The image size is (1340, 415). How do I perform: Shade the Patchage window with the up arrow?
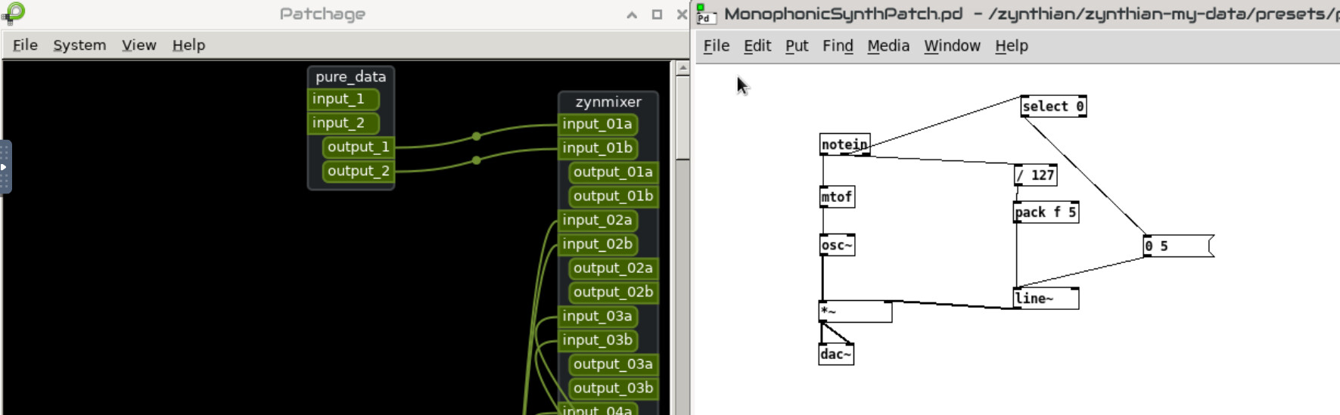point(632,14)
